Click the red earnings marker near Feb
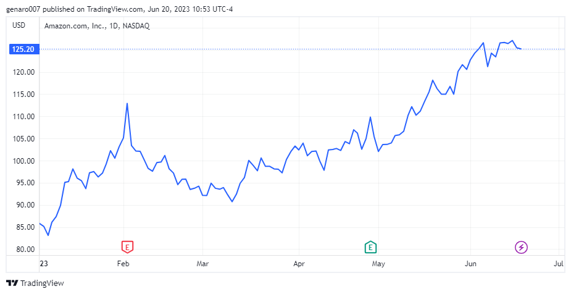 pyautogui.click(x=127, y=247)
